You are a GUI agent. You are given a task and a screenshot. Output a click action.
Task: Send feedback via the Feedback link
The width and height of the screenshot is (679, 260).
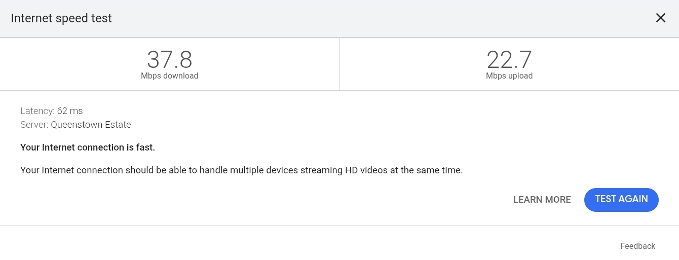click(638, 246)
